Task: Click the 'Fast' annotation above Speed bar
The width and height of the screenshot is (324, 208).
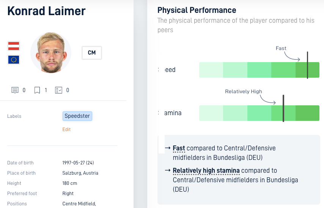Action: 281,48
